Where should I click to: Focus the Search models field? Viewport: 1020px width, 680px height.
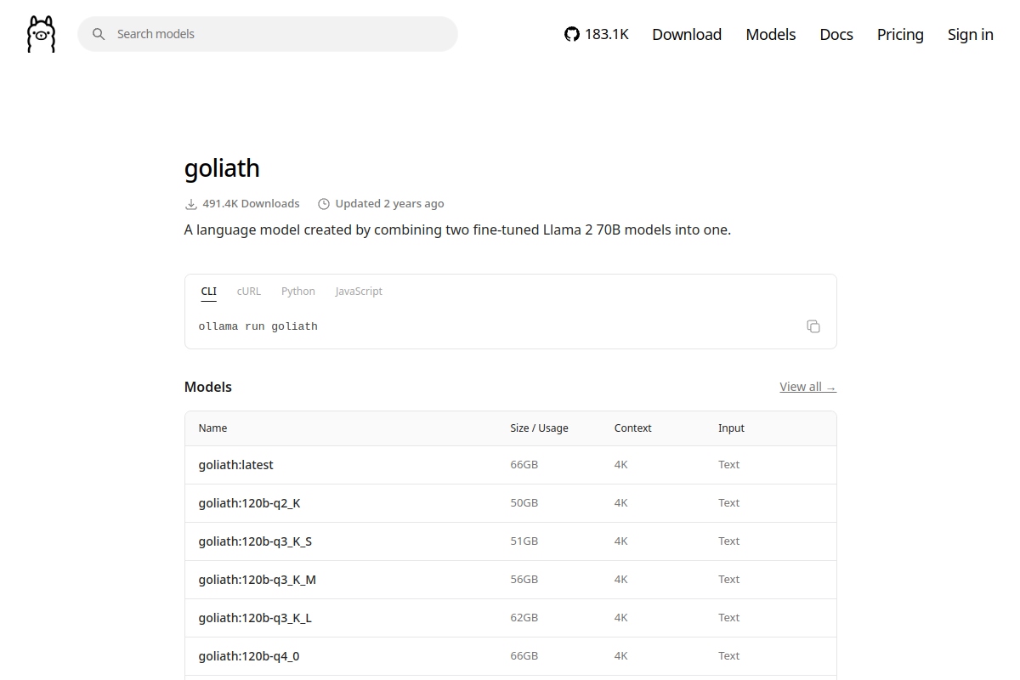pos(268,34)
